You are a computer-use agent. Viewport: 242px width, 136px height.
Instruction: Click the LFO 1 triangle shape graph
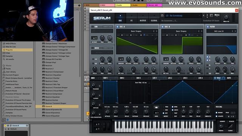coord(182,92)
